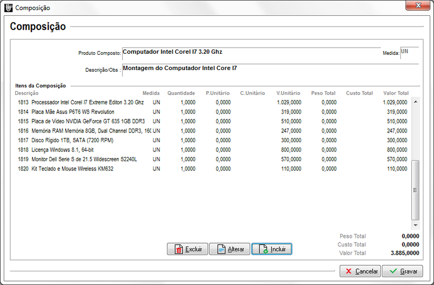Select the Processador Intel Core I7 Extreme row

[87, 102]
